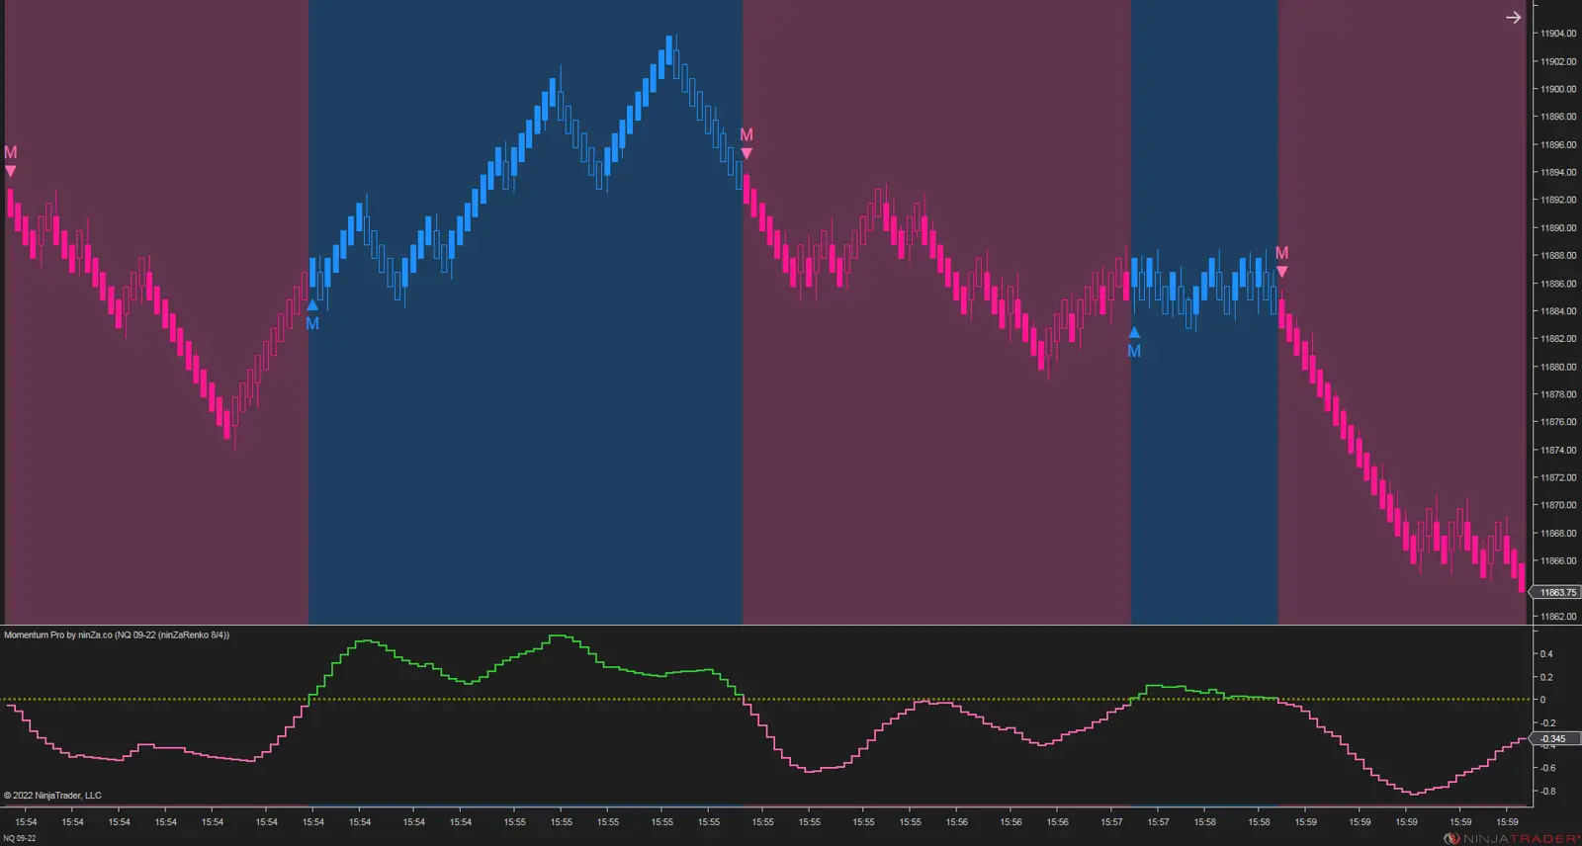Click the scroll-to-latest arrow icon at chart top
Screen dimensions: 1582x846
[1513, 18]
